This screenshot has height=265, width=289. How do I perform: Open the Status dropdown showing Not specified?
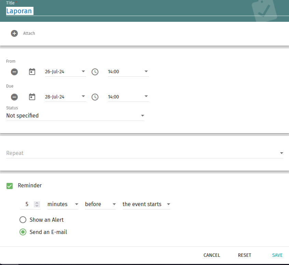click(75, 116)
